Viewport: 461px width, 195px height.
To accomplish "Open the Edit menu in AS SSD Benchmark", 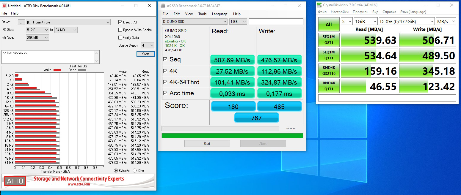I will coord(177,14).
